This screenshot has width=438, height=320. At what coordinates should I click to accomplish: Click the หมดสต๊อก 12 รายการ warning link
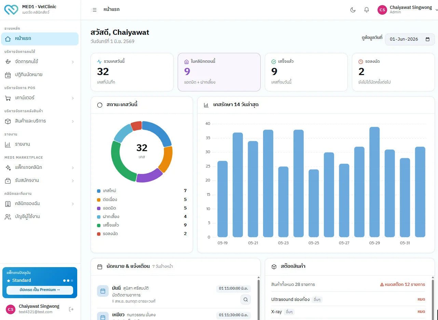click(x=402, y=284)
